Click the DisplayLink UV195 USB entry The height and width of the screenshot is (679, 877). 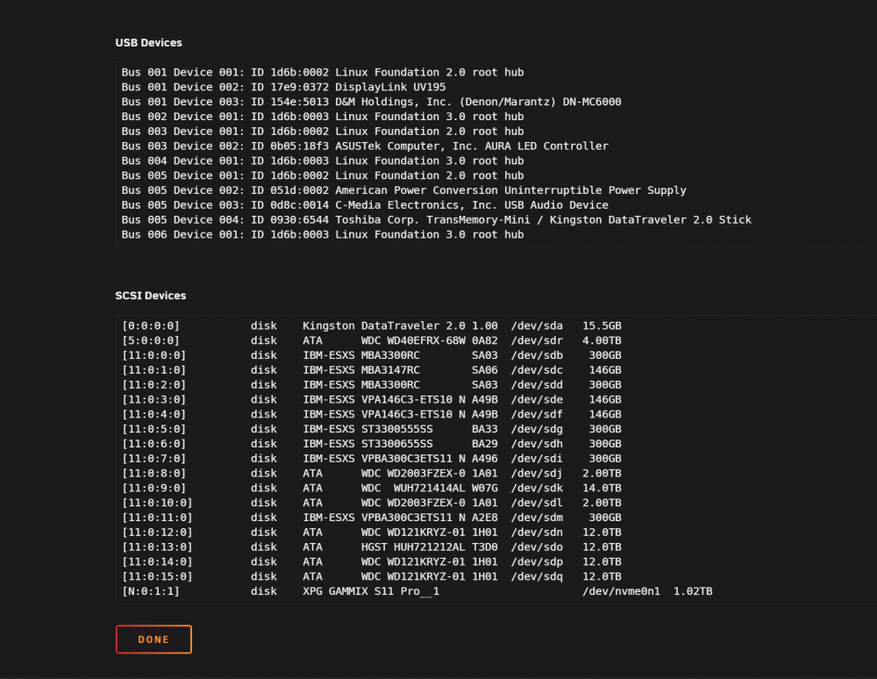pyautogui.click(x=283, y=87)
